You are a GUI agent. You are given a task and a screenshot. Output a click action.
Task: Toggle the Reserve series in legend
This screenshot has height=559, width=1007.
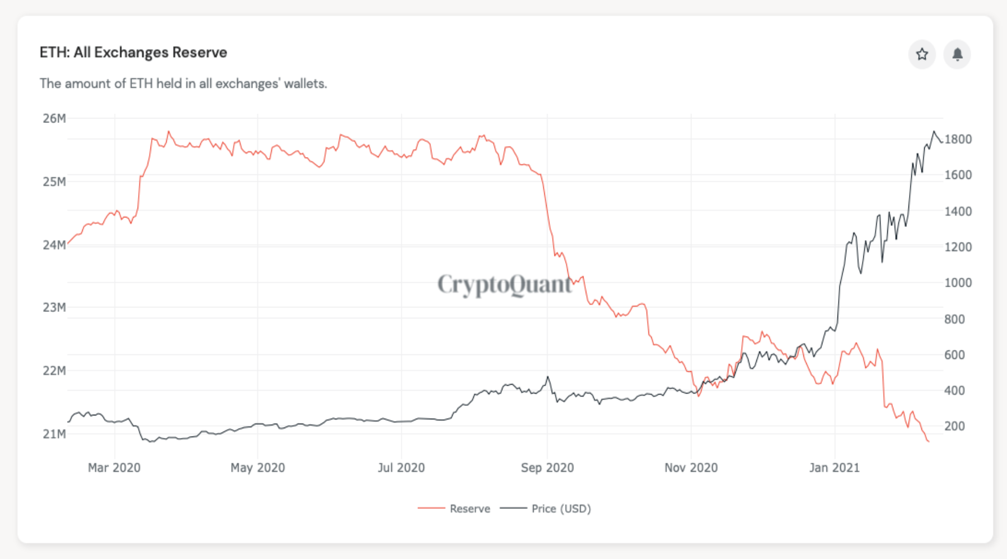tap(469, 509)
